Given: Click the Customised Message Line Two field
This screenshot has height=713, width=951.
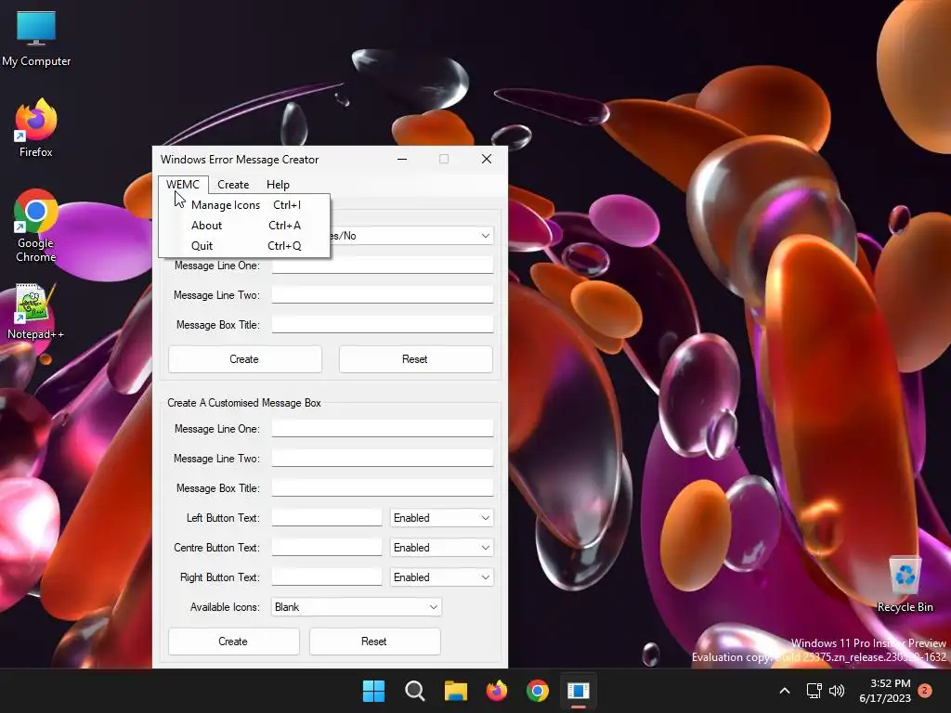Looking at the screenshot, I should (382, 459).
